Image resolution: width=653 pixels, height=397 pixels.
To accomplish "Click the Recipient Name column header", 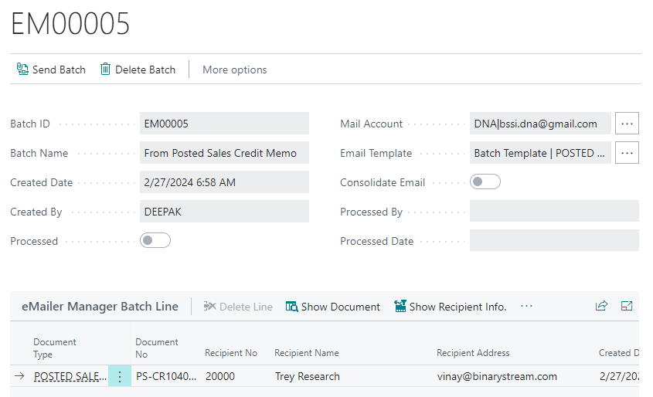I will click(307, 353).
